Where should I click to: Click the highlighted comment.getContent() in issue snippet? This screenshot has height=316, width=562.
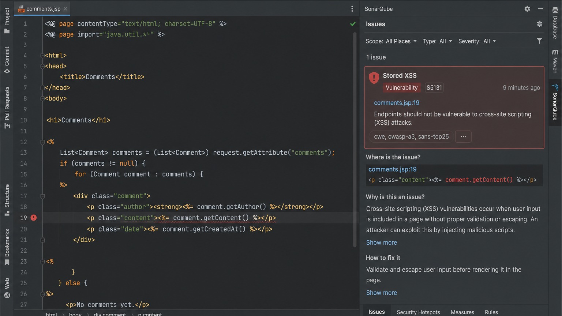(479, 180)
